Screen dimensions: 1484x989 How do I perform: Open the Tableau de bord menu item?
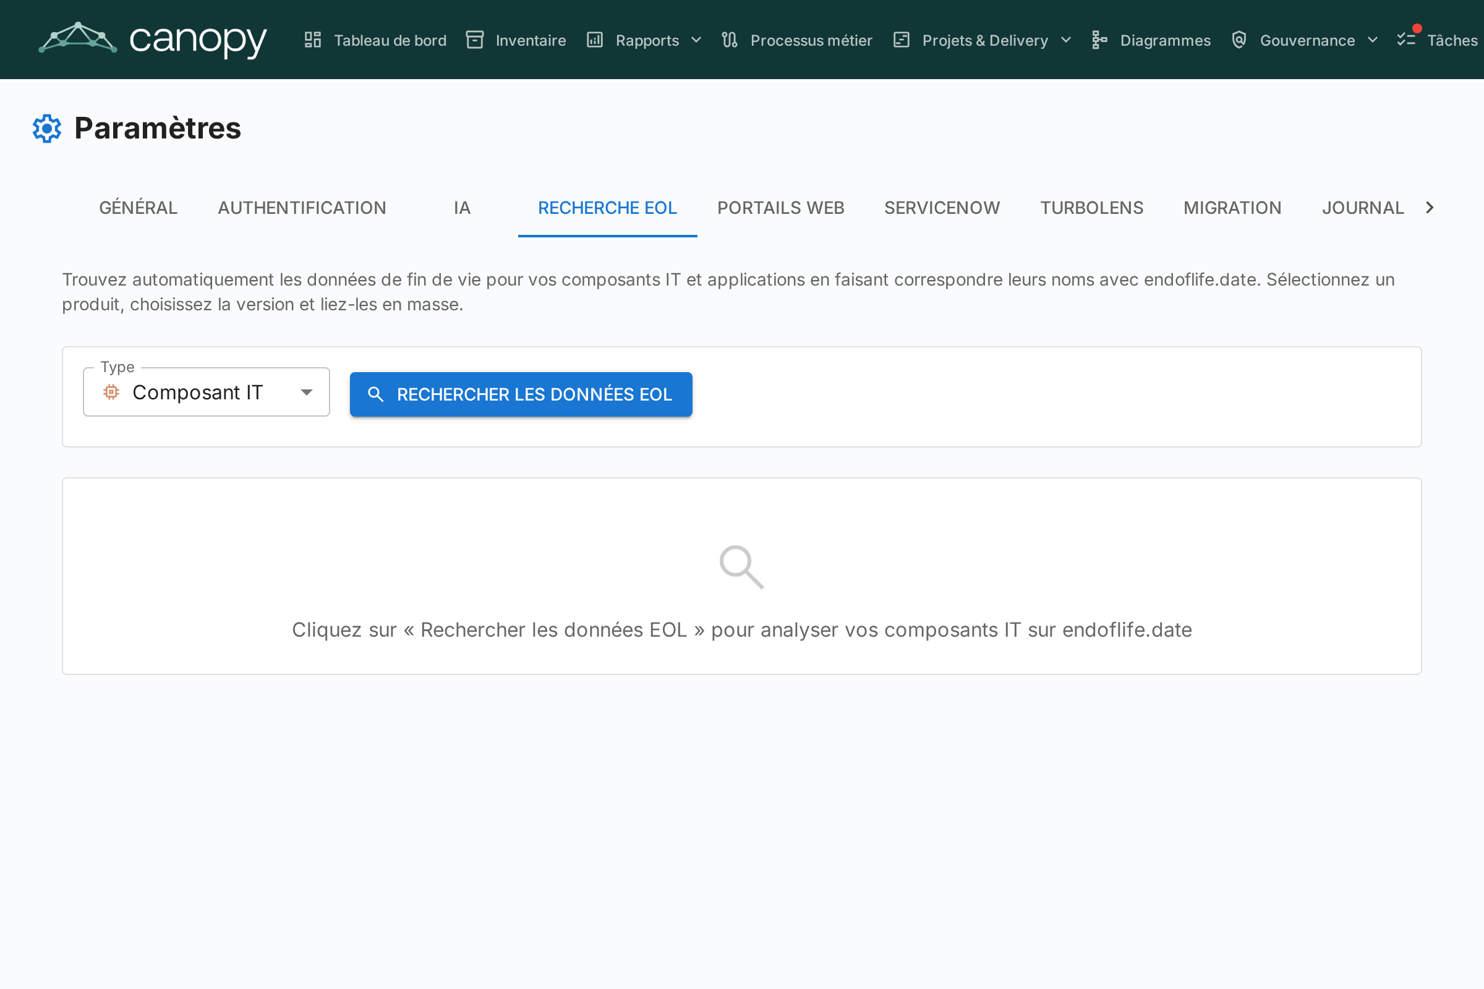click(x=375, y=40)
